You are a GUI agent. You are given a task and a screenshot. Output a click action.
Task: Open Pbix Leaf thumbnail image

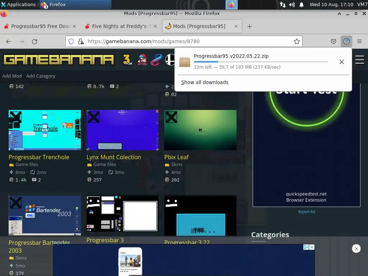[201, 130]
